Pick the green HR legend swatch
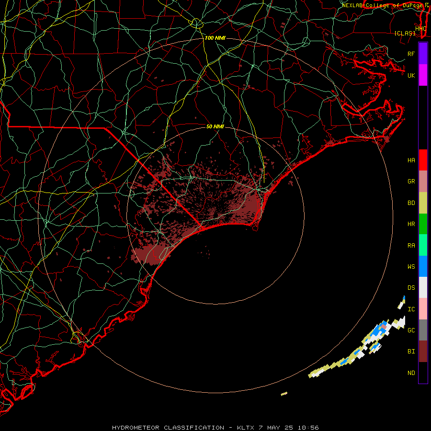Image resolution: width=431 pixels, height=431 pixels. [423, 224]
